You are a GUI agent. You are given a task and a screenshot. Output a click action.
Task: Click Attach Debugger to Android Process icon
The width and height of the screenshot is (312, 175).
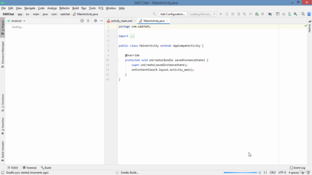(257, 14)
